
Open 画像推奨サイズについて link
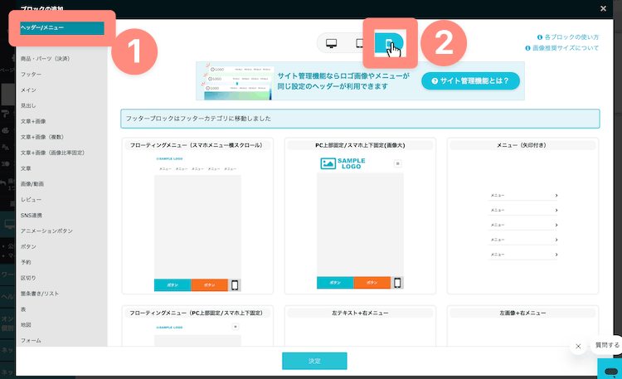coord(562,48)
